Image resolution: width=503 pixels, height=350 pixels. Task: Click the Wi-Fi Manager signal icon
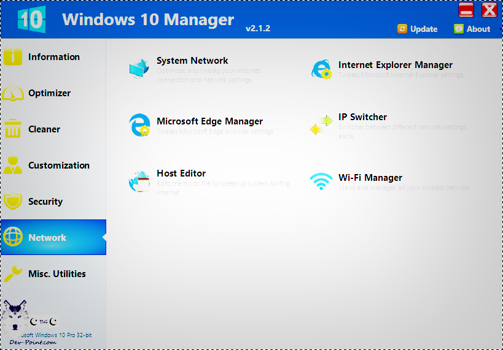point(321,181)
